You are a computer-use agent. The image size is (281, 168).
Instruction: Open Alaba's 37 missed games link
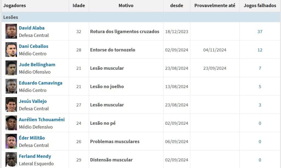260,32
